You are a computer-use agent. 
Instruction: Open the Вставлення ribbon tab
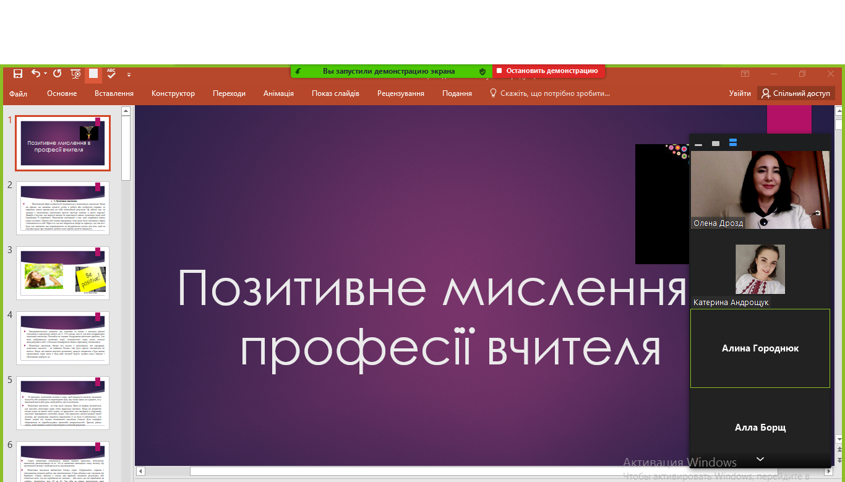114,93
